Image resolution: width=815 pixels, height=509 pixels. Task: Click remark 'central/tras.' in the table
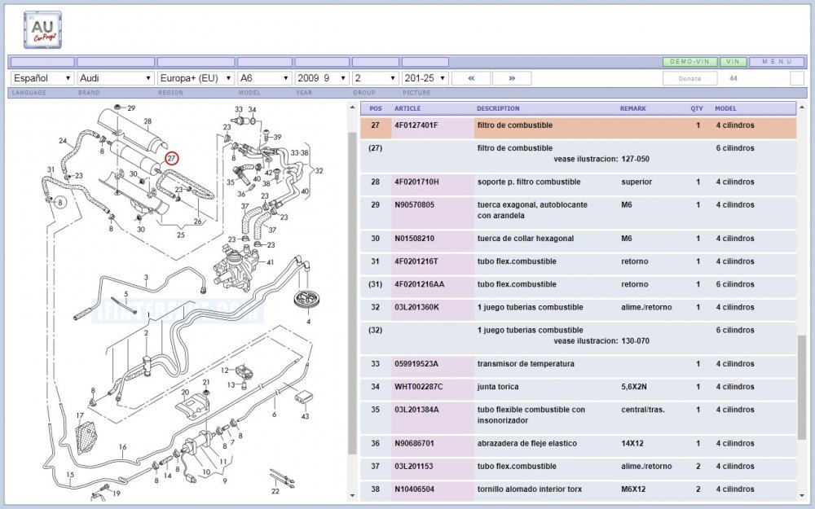pos(642,410)
